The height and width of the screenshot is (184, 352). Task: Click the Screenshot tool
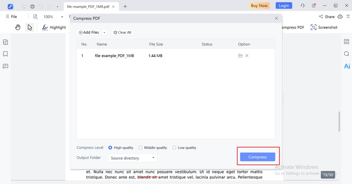324,27
